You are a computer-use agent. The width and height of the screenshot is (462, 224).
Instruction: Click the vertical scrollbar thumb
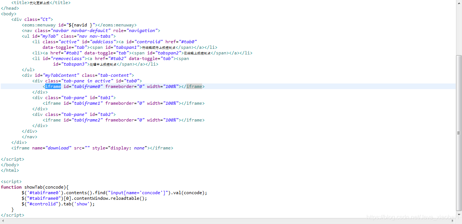point(459,133)
